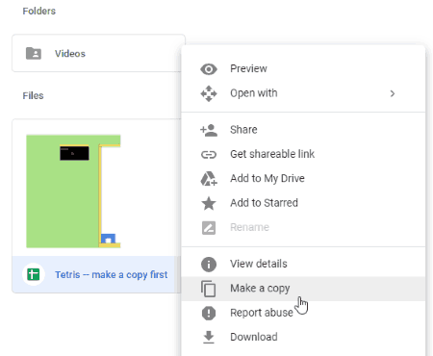Click the shared folder icon for Videos
The height and width of the screenshot is (356, 433).
tap(34, 53)
